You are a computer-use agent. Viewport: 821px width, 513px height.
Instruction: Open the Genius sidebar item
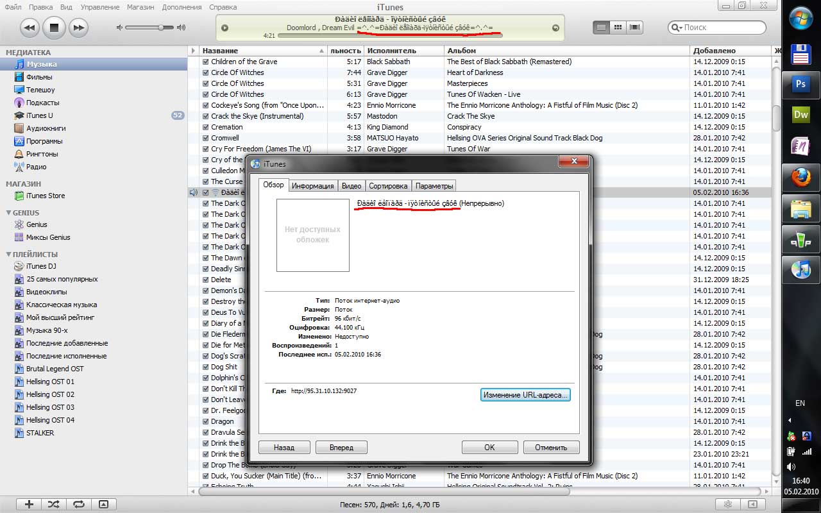pos(37,224)
